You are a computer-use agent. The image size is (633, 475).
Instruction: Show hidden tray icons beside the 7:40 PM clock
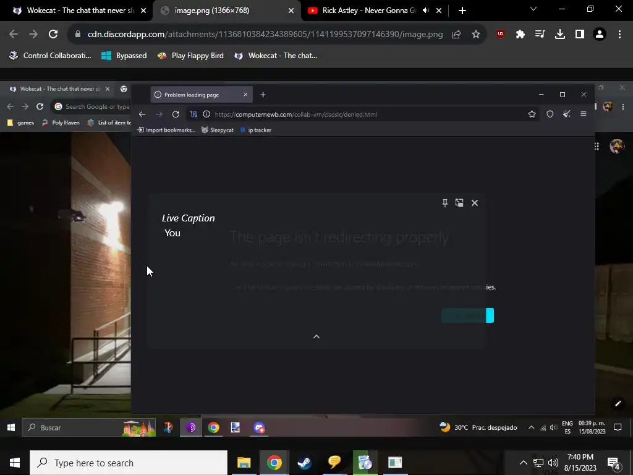523,463
